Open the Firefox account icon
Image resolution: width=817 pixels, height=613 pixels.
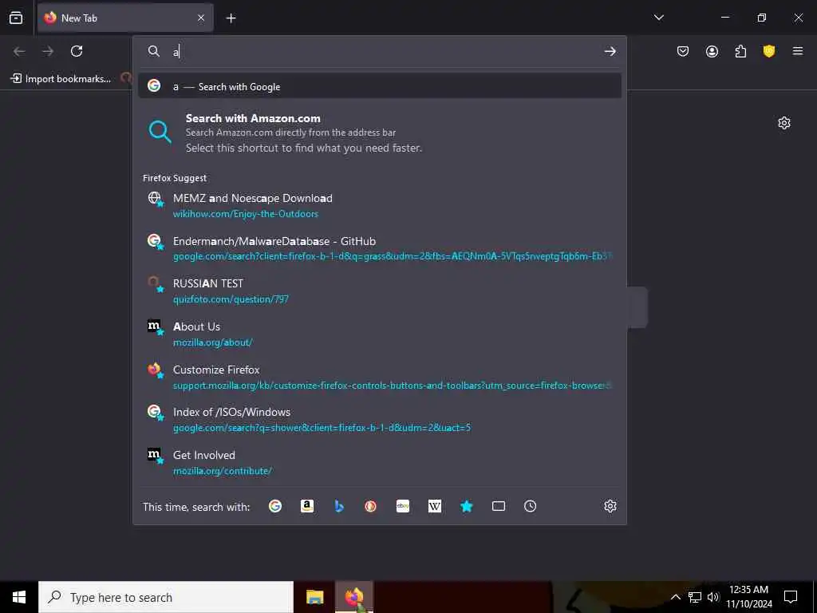coord(712,51)
